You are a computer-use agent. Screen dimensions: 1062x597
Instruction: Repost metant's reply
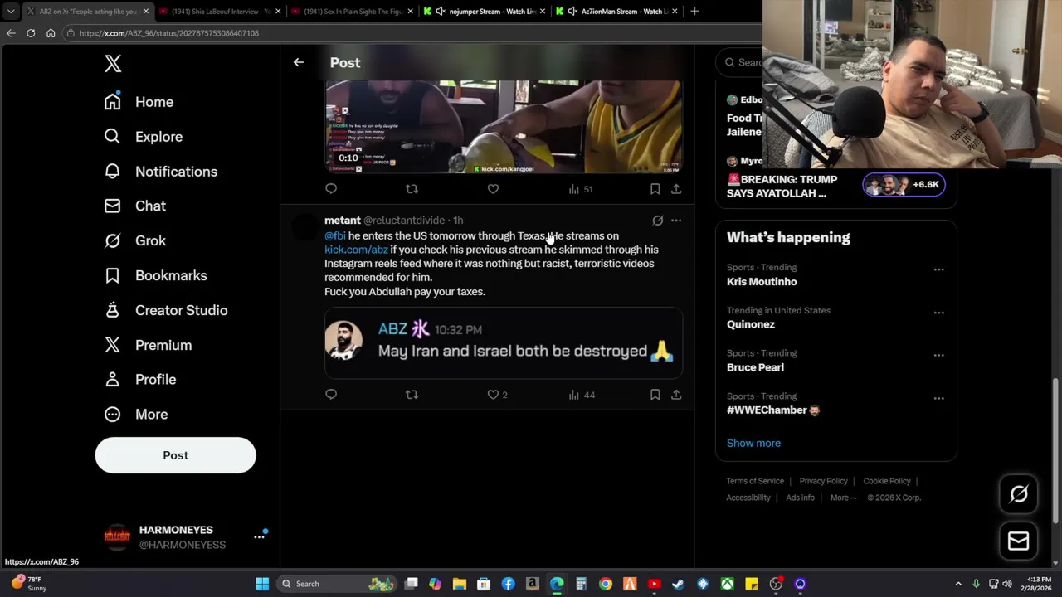pyautogui.click(x=412, y=395)
